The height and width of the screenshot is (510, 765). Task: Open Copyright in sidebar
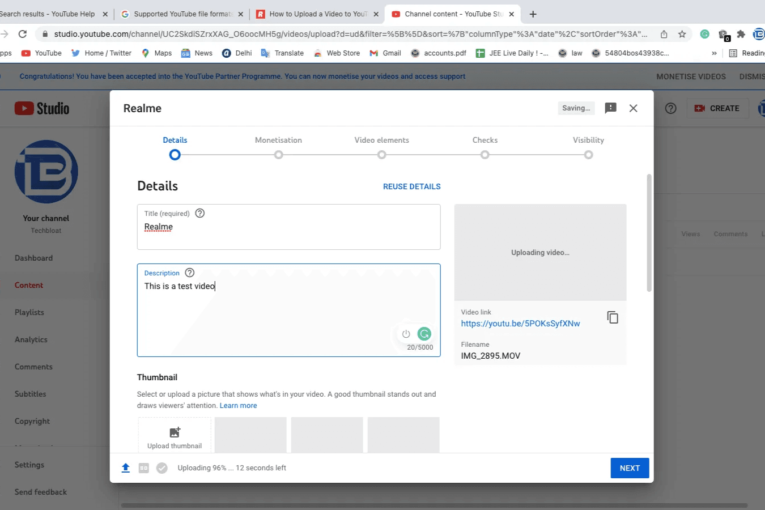pos(32,421)
